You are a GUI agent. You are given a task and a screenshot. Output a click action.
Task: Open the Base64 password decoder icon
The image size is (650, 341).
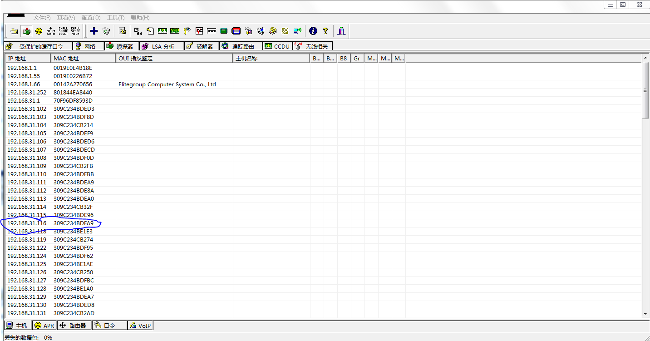point(138,31)
